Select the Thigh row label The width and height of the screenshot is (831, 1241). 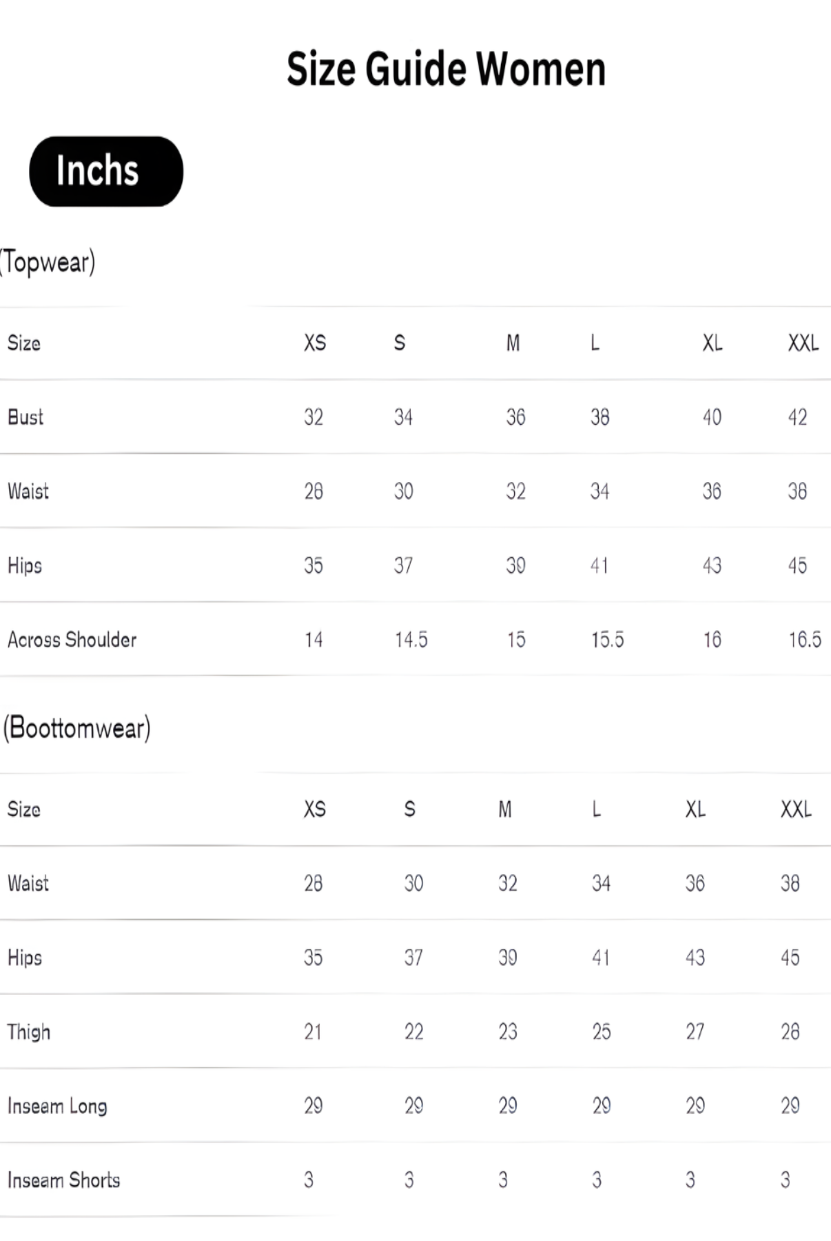29,1032
